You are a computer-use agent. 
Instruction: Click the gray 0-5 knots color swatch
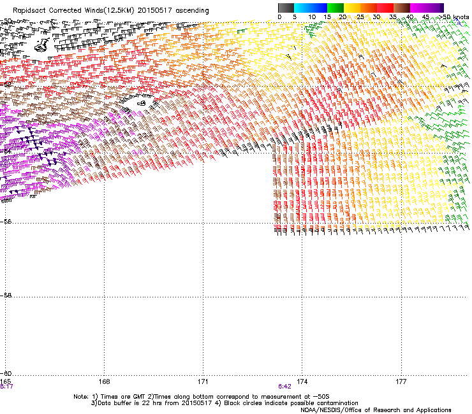(286, 8)
